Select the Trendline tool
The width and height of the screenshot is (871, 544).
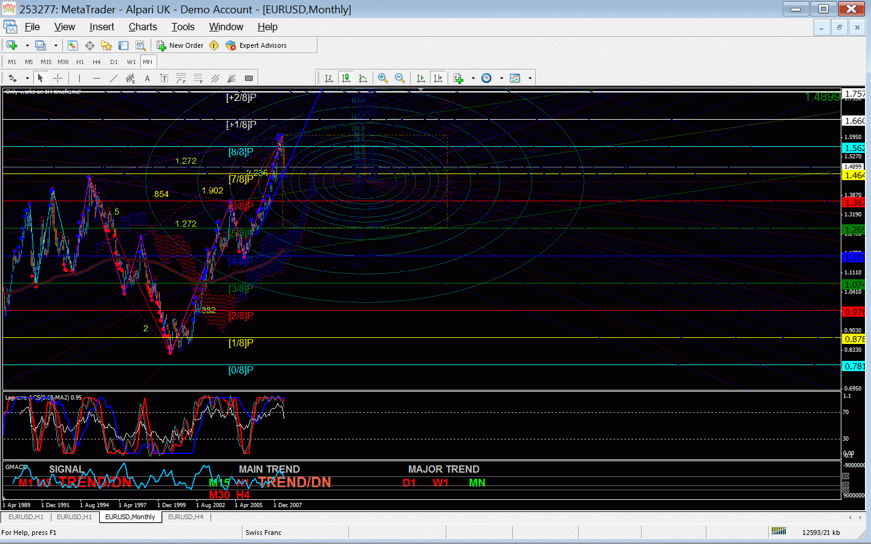point(113,78)
